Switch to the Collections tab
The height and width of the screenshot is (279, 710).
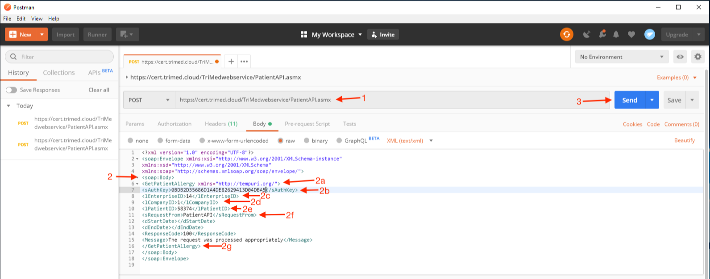[x=59, y=73]
